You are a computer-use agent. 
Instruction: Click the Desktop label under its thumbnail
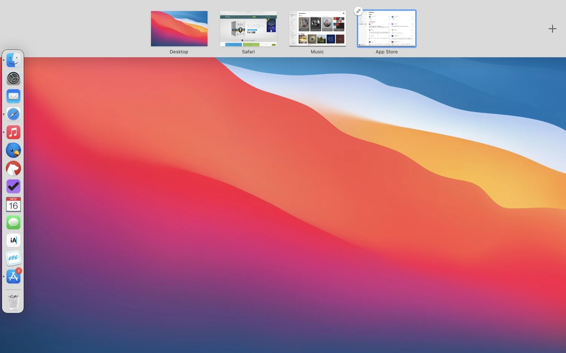[x=179, y=52]
